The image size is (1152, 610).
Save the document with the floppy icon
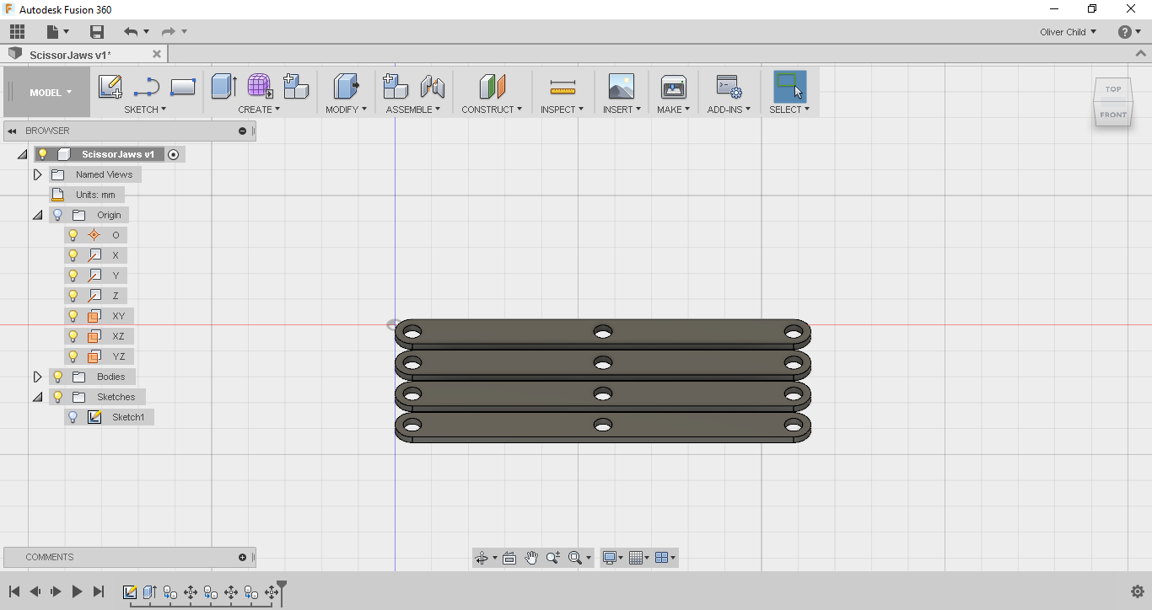(97, 32)
